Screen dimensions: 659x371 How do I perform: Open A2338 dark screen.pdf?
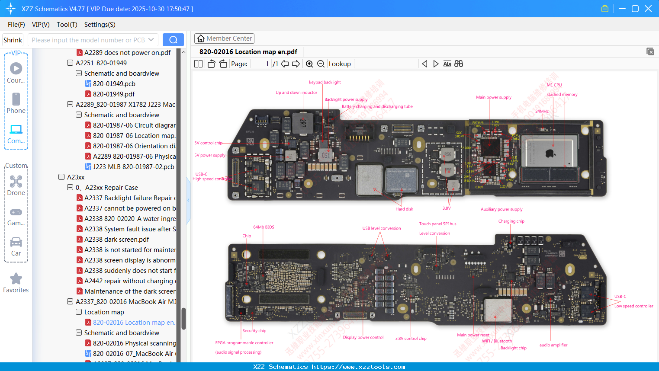click(x=113, y=239)
